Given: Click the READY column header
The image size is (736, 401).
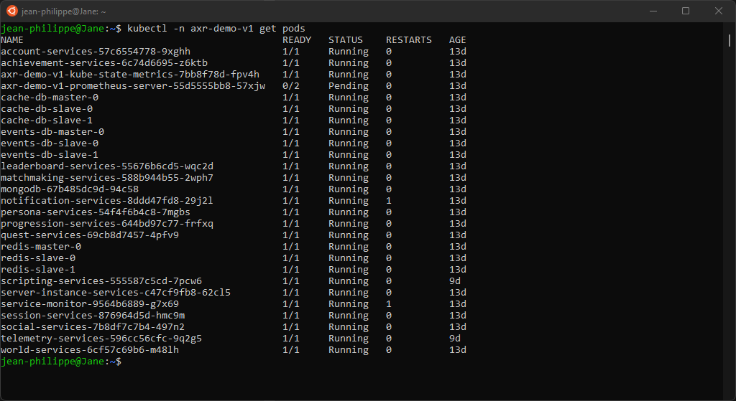Looking at the screenshot, I should (297, 40).
